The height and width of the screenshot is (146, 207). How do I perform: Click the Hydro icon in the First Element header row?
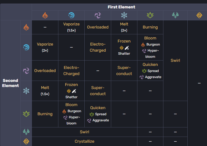[x=71, y=16]
